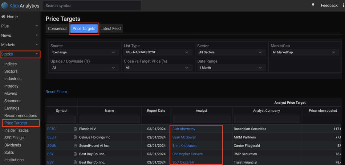Open Sectors in the sidebar

click(11, 71)
